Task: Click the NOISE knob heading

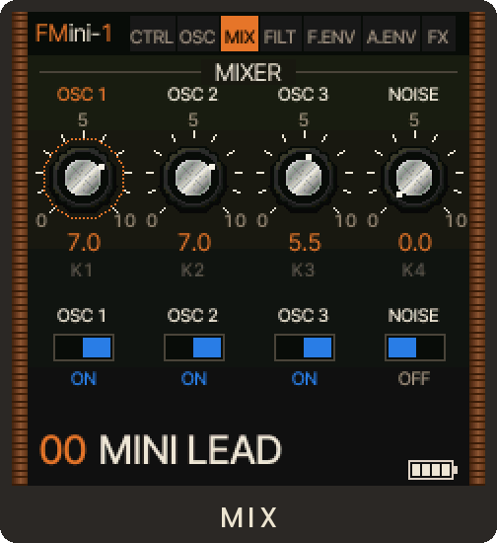Action: coord(413,94)
